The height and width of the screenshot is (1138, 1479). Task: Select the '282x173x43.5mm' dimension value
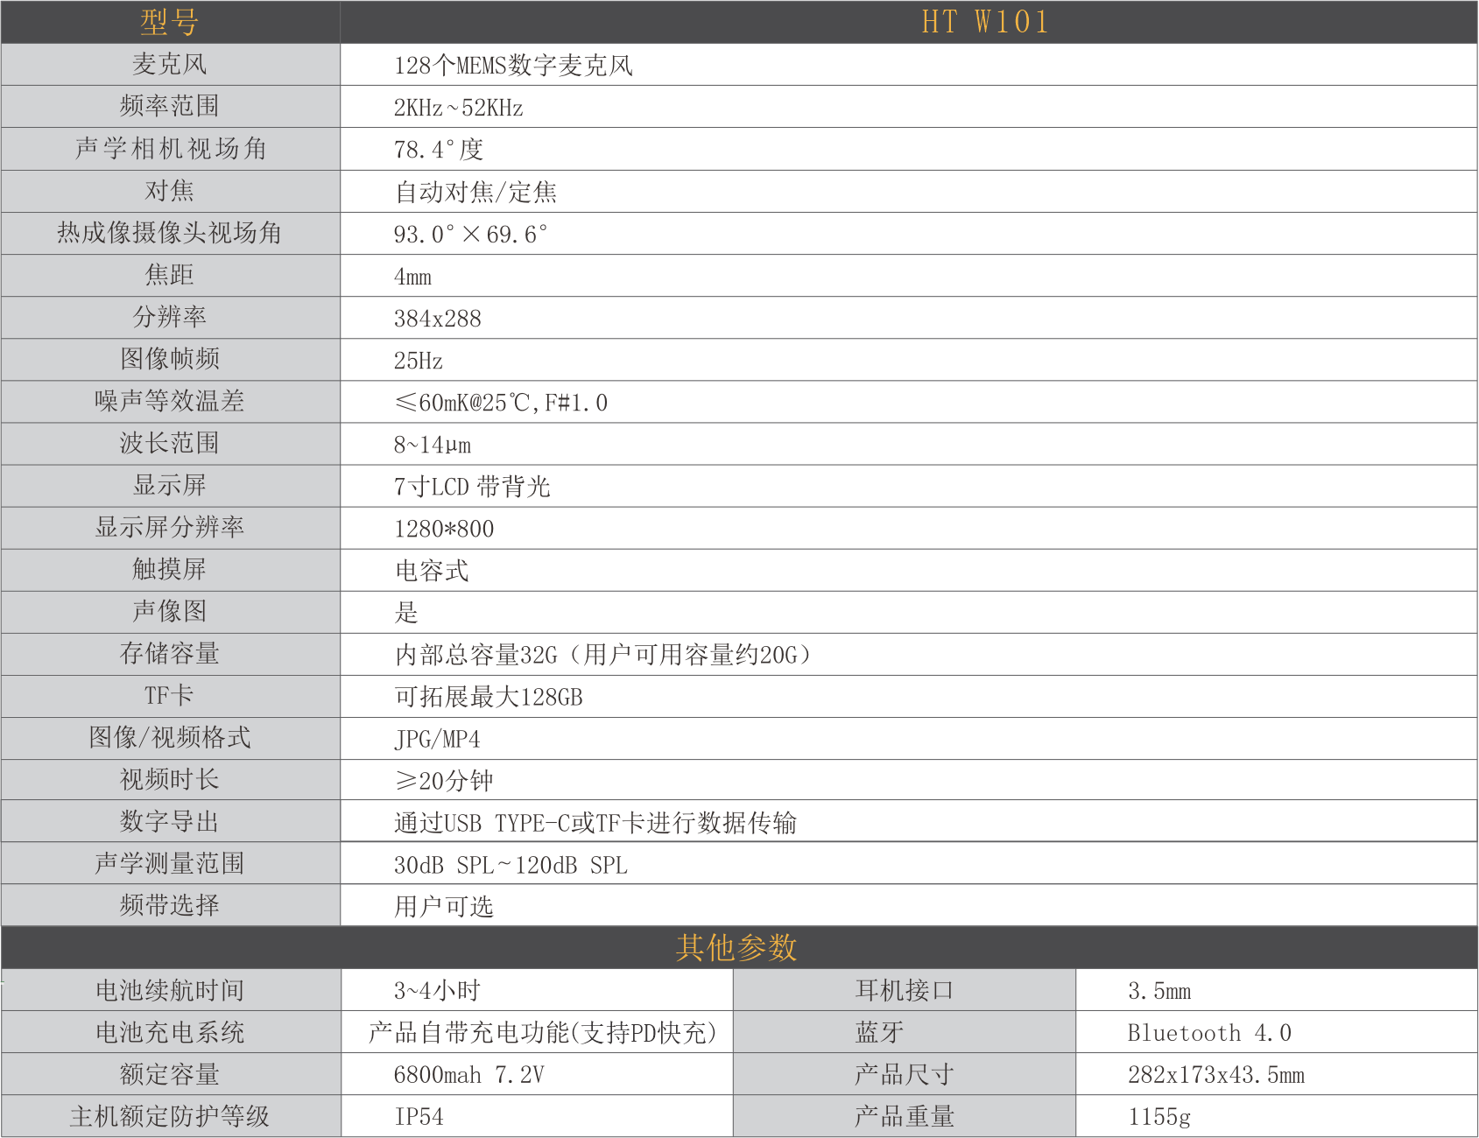pyautogui.click(x=1215, y=1075)
